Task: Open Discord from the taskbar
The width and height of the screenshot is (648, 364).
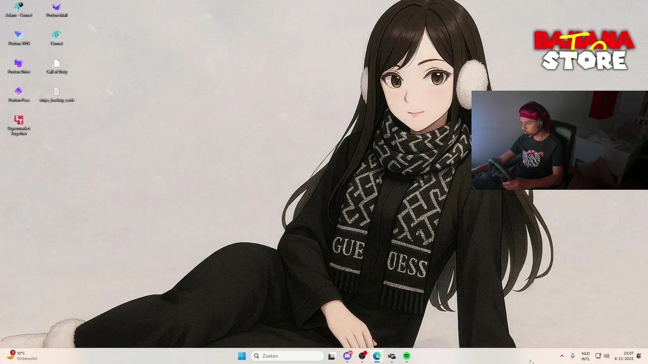Action: click(x=347, y=356)
